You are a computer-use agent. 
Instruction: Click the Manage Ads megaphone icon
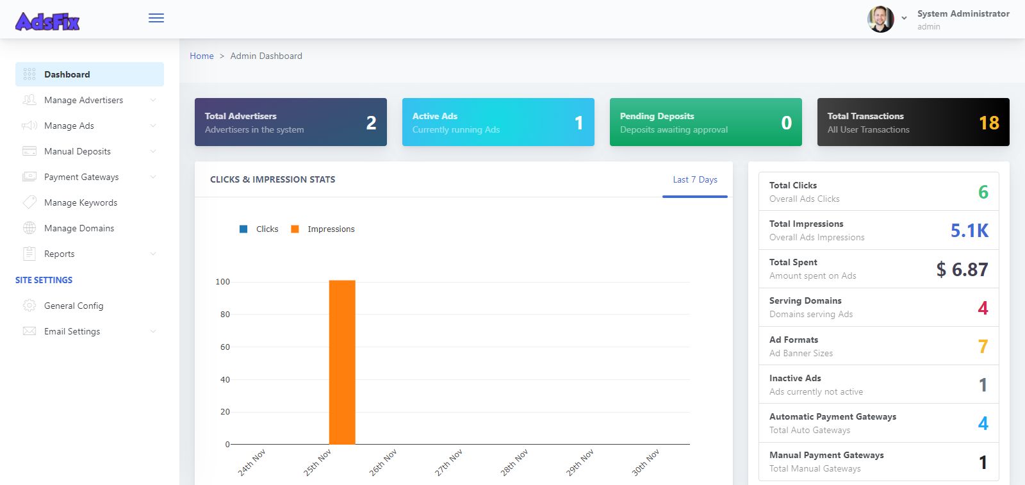pos(29,126)
